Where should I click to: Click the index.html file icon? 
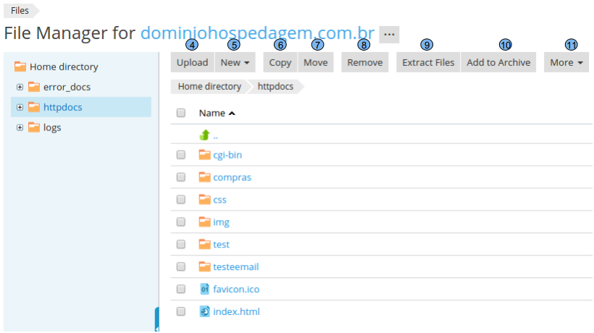tap(204, 311)
